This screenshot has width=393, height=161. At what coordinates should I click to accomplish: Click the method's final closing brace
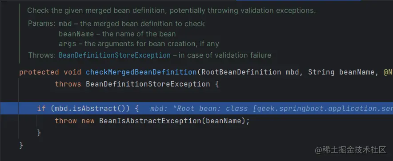click(21, 145)
